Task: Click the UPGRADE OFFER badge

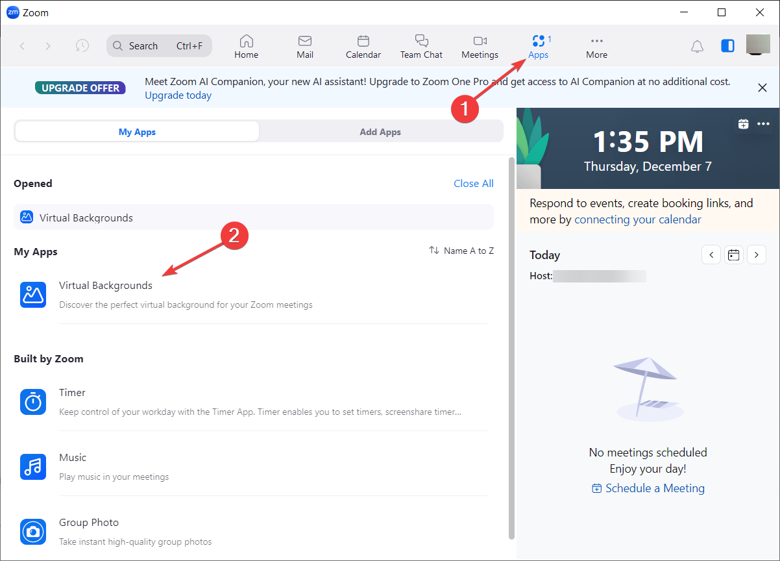Action: tap(80, 88)
